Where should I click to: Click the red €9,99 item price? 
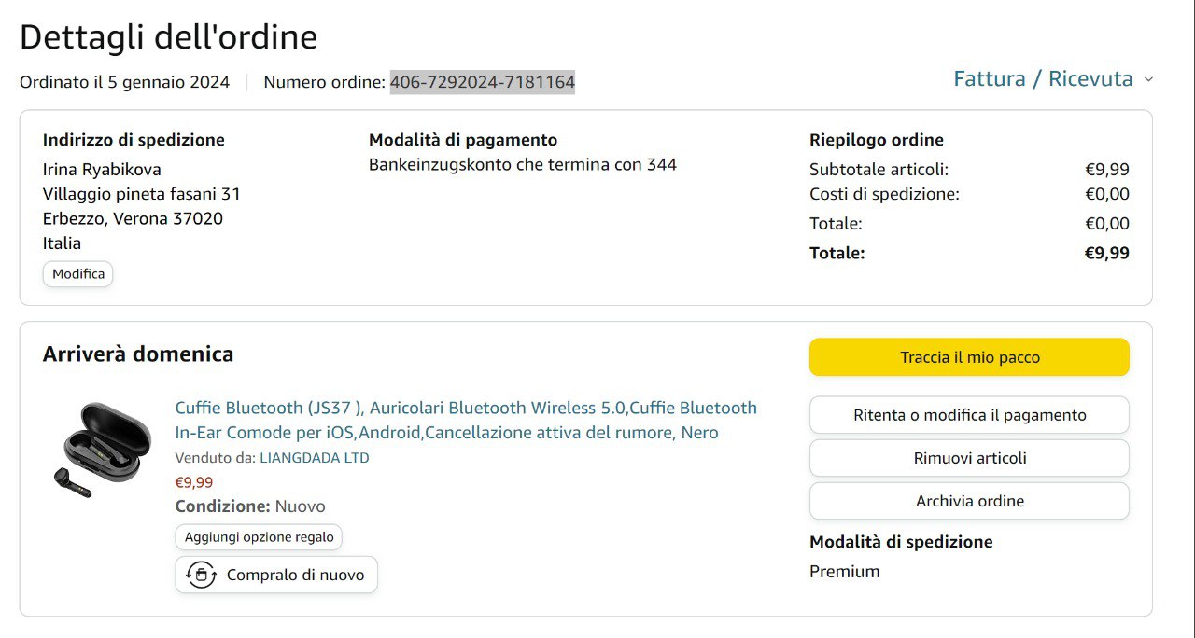[194, 482]
